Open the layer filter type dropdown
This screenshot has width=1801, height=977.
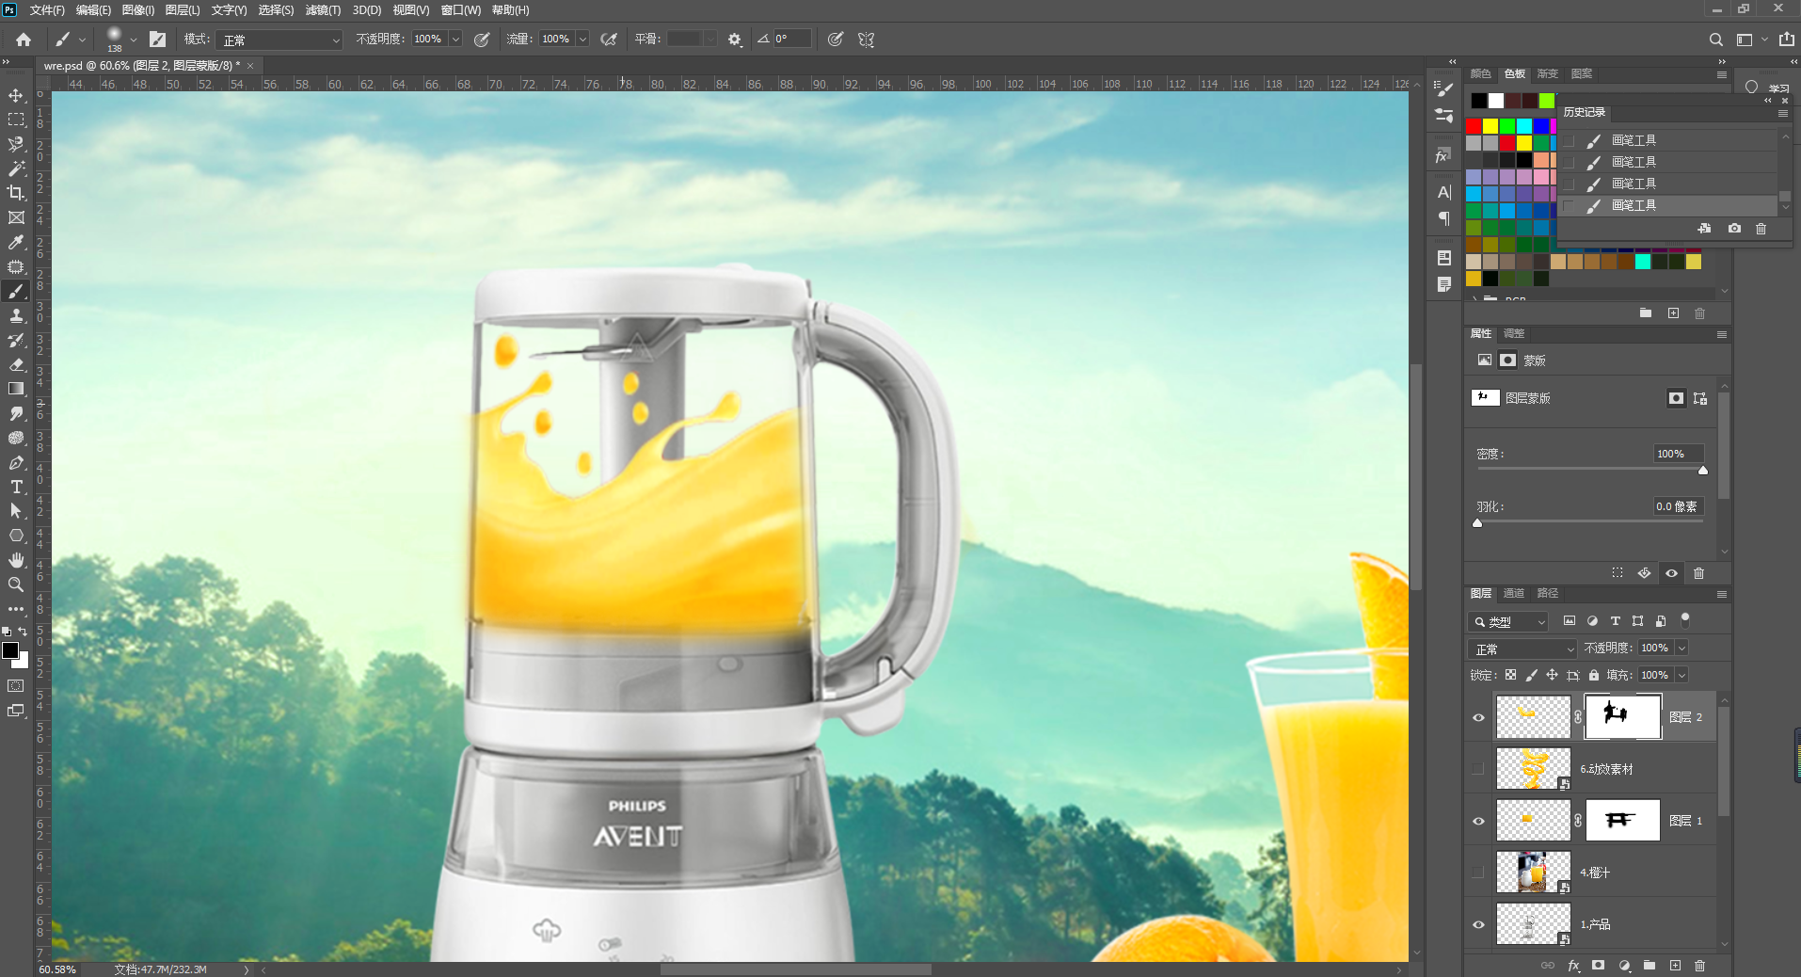(x=1508, y=621)
